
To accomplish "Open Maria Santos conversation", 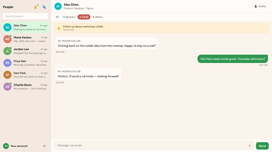I will [25, 39].
